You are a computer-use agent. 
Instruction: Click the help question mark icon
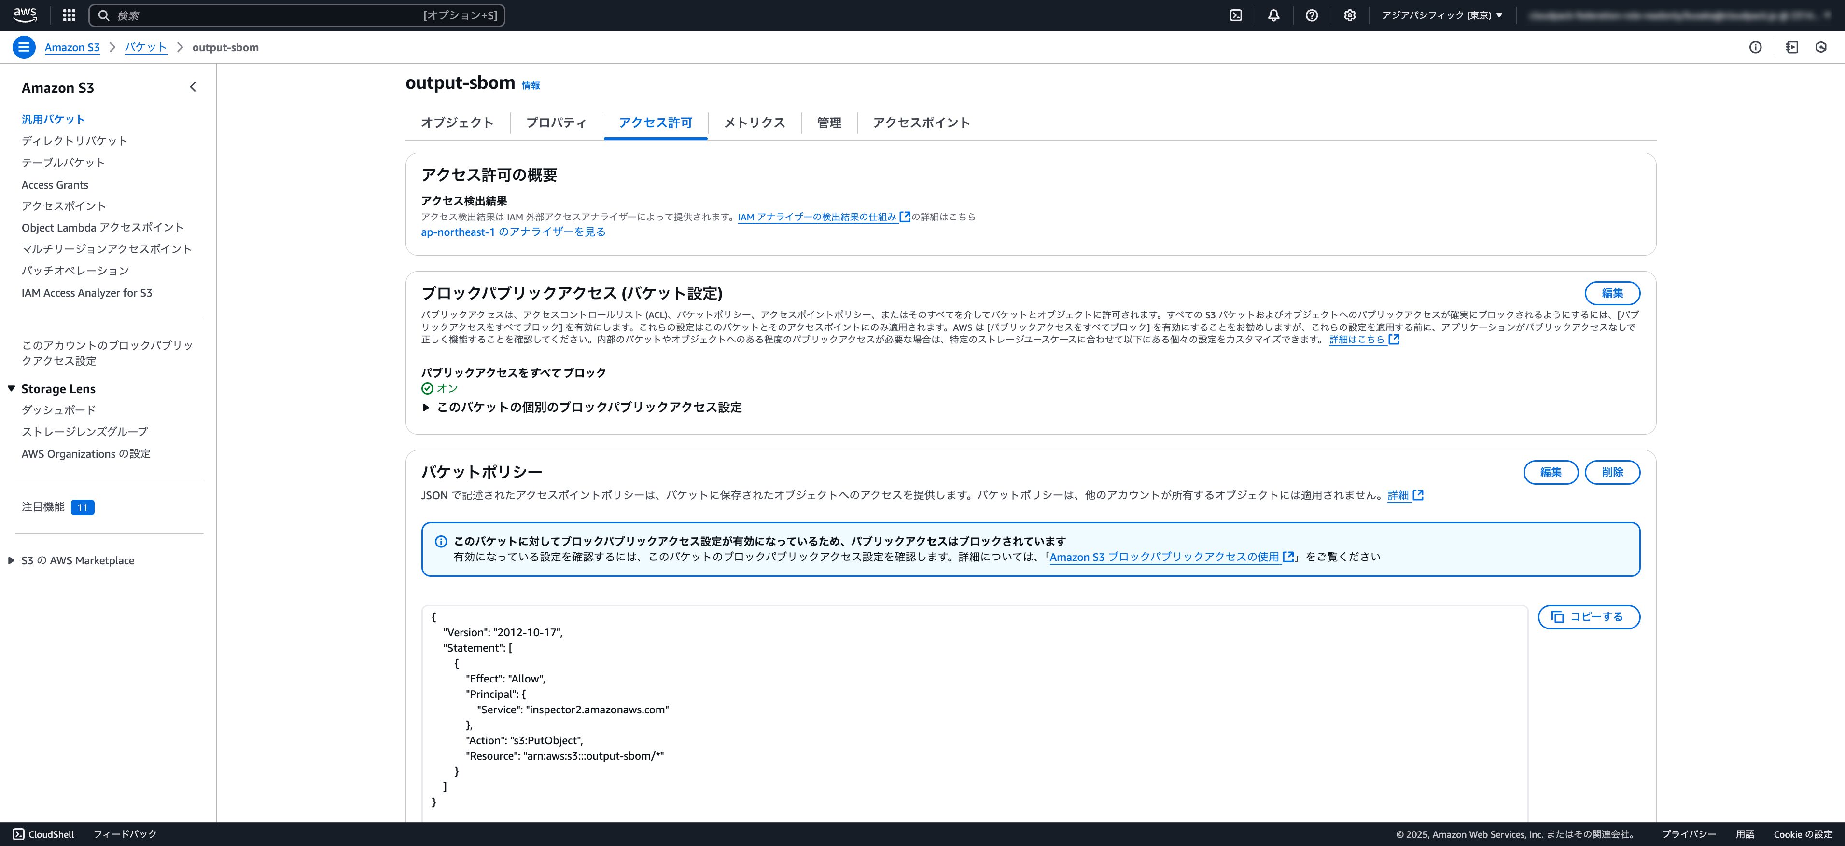click(1312, 15)
